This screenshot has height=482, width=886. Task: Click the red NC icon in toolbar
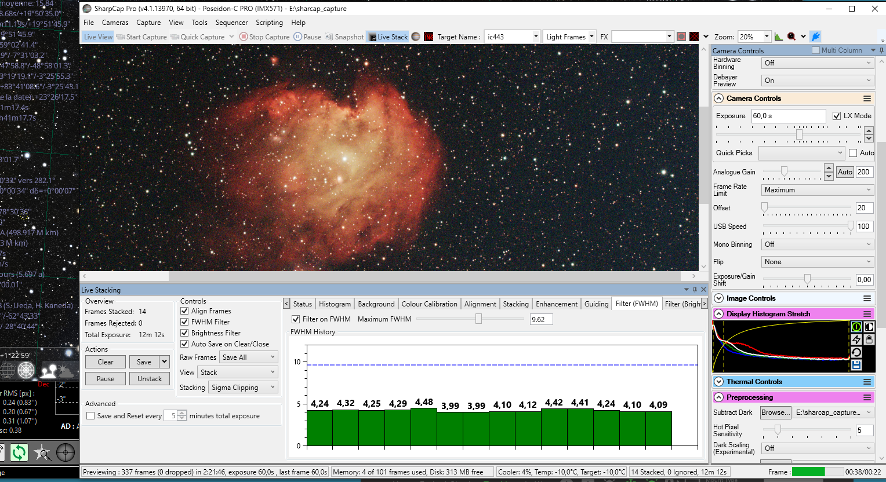click(x=429, y=36)
